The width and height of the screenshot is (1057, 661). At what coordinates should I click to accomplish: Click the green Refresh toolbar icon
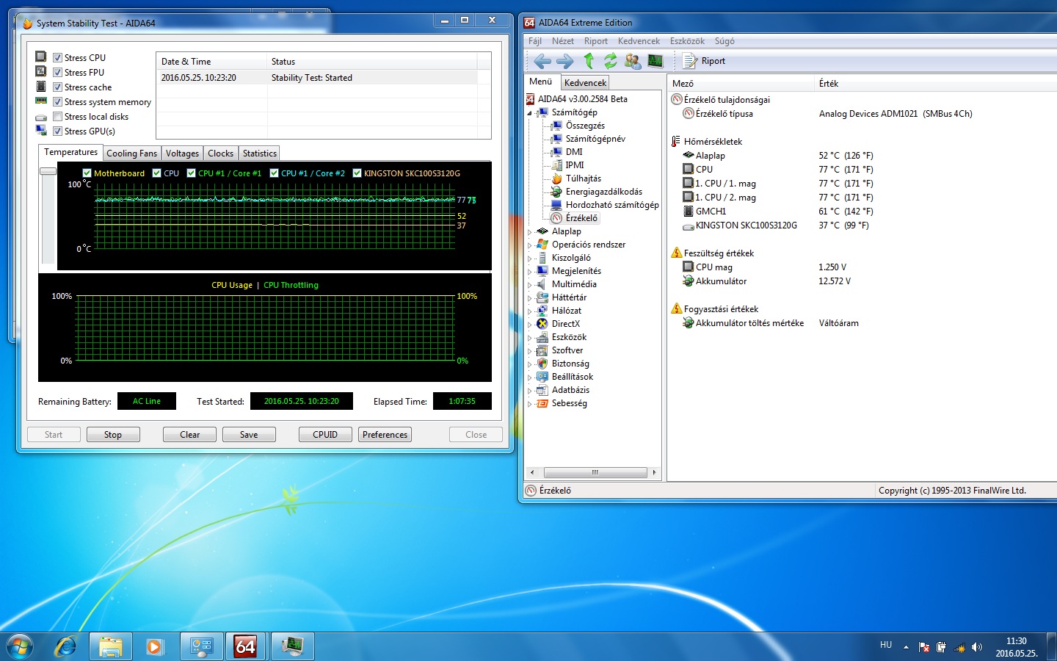[610, 61]
